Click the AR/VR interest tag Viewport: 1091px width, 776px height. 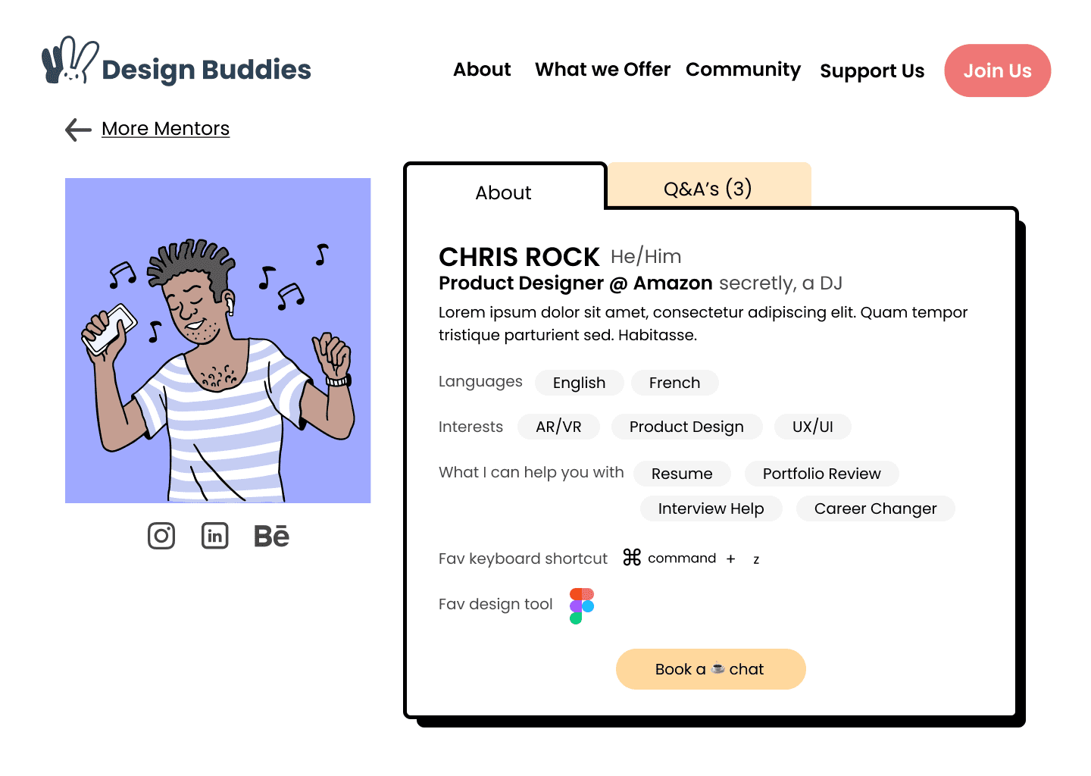tap(558, 427)
